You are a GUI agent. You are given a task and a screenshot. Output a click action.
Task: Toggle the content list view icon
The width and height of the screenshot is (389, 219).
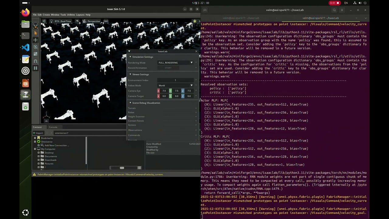[139, 168]
